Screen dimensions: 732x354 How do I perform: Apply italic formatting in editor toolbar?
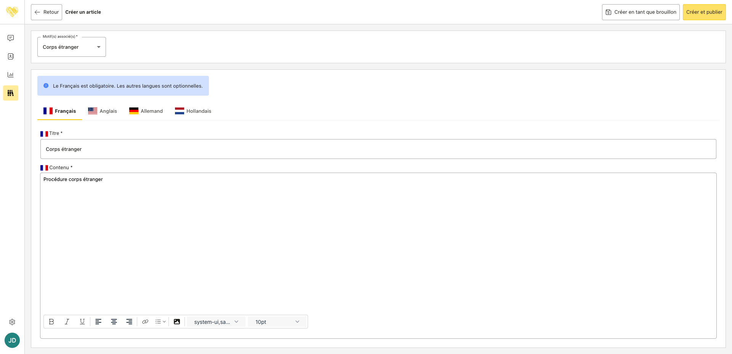click(67, 322)
